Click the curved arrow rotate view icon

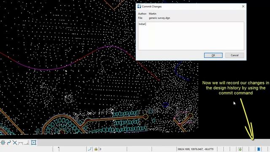(9, 143)
